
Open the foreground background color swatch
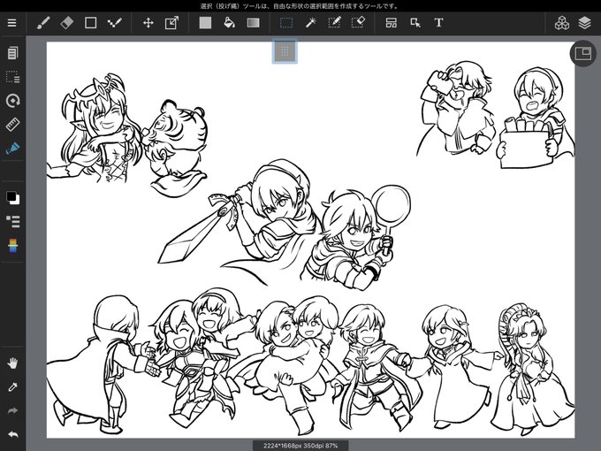click(12, 198)
